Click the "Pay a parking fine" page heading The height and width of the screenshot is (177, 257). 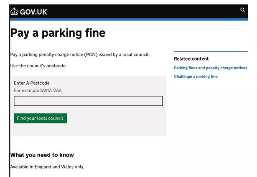tap(58, 33)
